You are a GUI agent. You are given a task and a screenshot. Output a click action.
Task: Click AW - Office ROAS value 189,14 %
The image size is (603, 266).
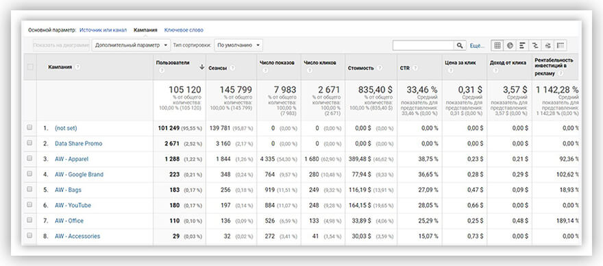pos(567,221)
